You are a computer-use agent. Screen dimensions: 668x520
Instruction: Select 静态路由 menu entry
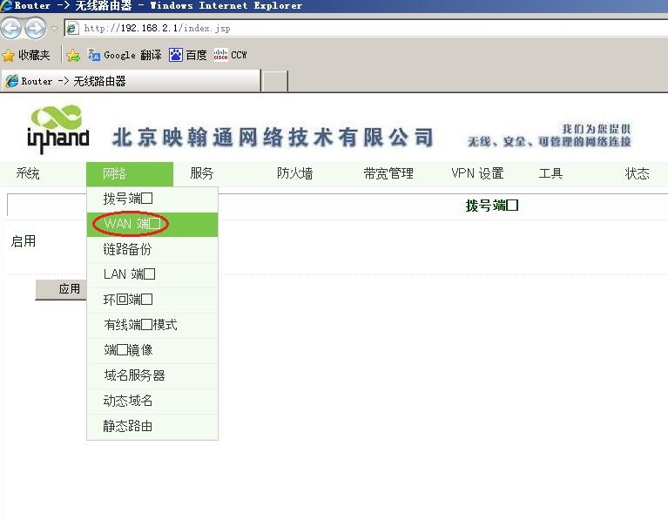pos(127,426)
